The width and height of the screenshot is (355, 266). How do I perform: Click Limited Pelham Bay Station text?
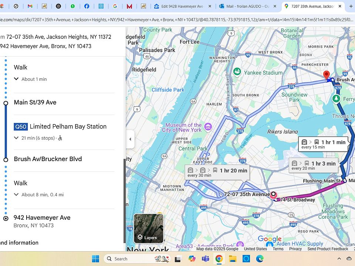tap(68, 126)
